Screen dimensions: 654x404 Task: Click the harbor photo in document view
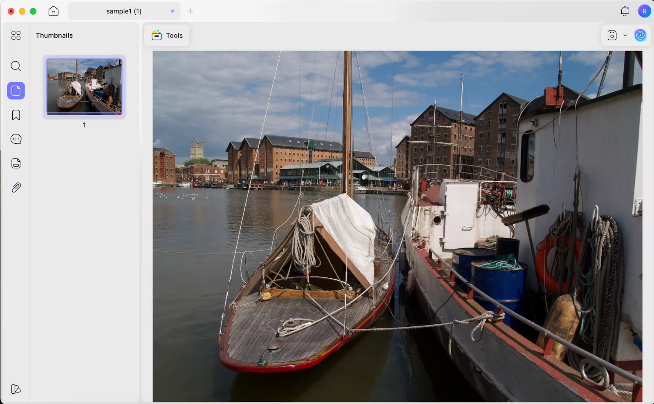coord(397,226)
